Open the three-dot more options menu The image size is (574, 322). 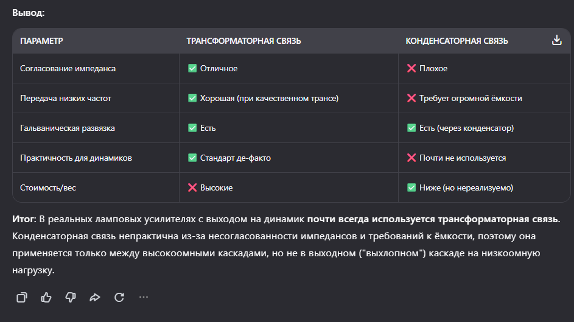pyautogui.click(x=144, y=297)
